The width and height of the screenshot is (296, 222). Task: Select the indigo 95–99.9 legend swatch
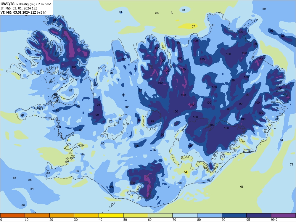[x=259, y=215]
